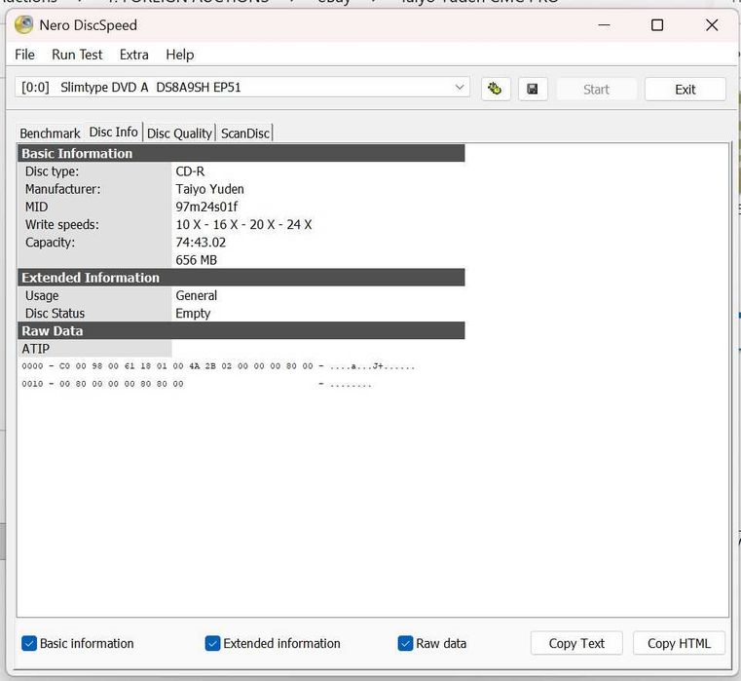Image resolution: width=741 pixels, height=681 pixels.
Task: Switch to the ScanDisc tab
Action: [244, 133]
